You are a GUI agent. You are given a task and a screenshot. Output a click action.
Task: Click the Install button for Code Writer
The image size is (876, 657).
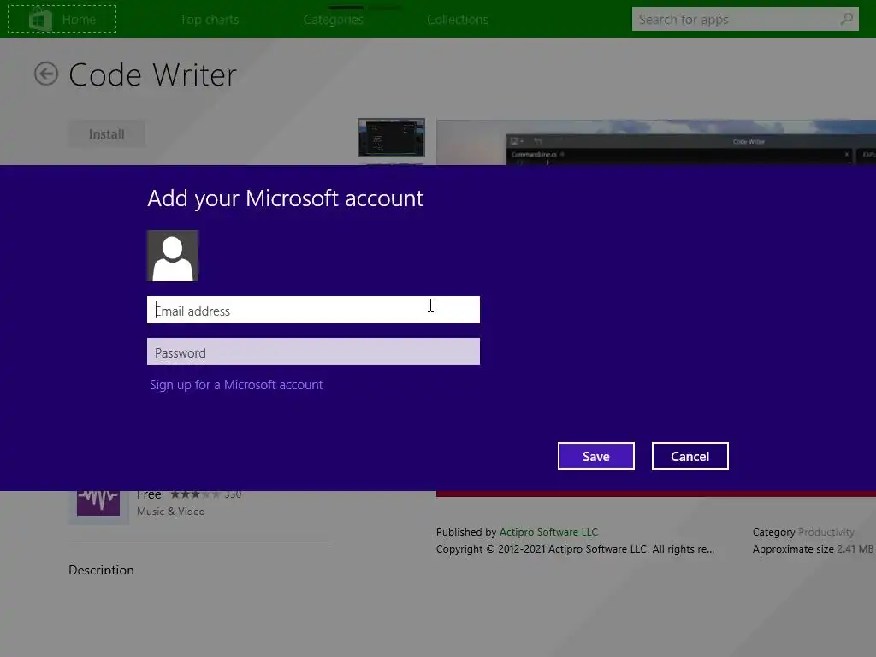[107, 134]
